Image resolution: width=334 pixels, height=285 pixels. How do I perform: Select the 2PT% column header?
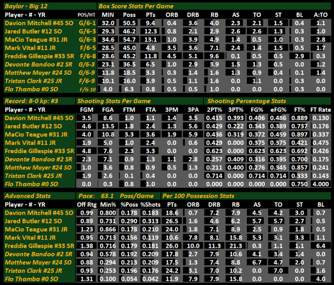pyautogui.click(x=214, y=110)
